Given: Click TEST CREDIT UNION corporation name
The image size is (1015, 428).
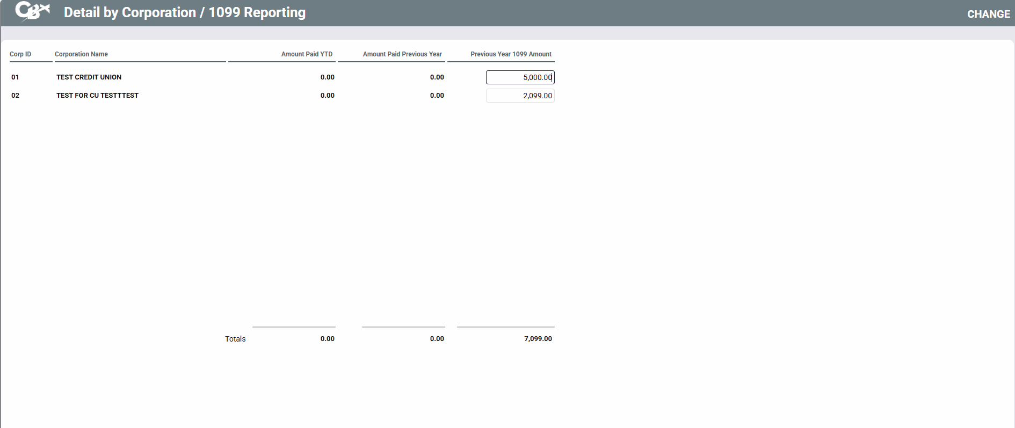Looking at the screenshot, I should (89, 77).
